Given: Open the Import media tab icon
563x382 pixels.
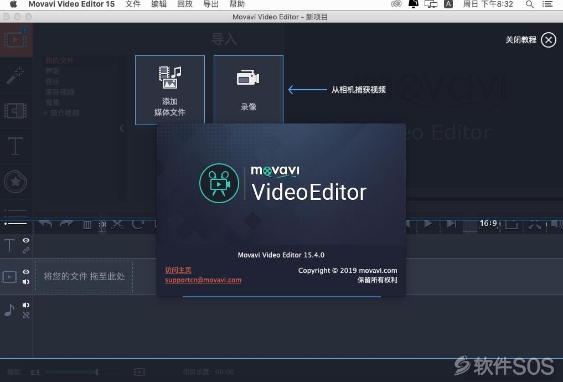Looking at the screenshot, I should pyautogui.click(x=16, y=40).
